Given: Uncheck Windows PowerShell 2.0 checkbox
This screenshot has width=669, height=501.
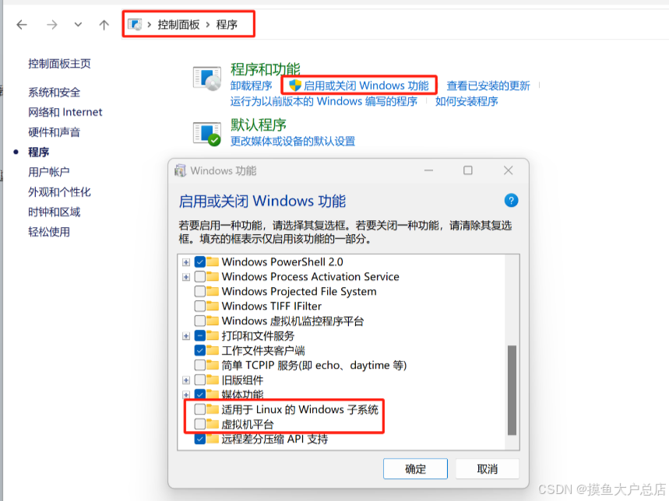Looking at the screenshot, I should pos(199,261).
